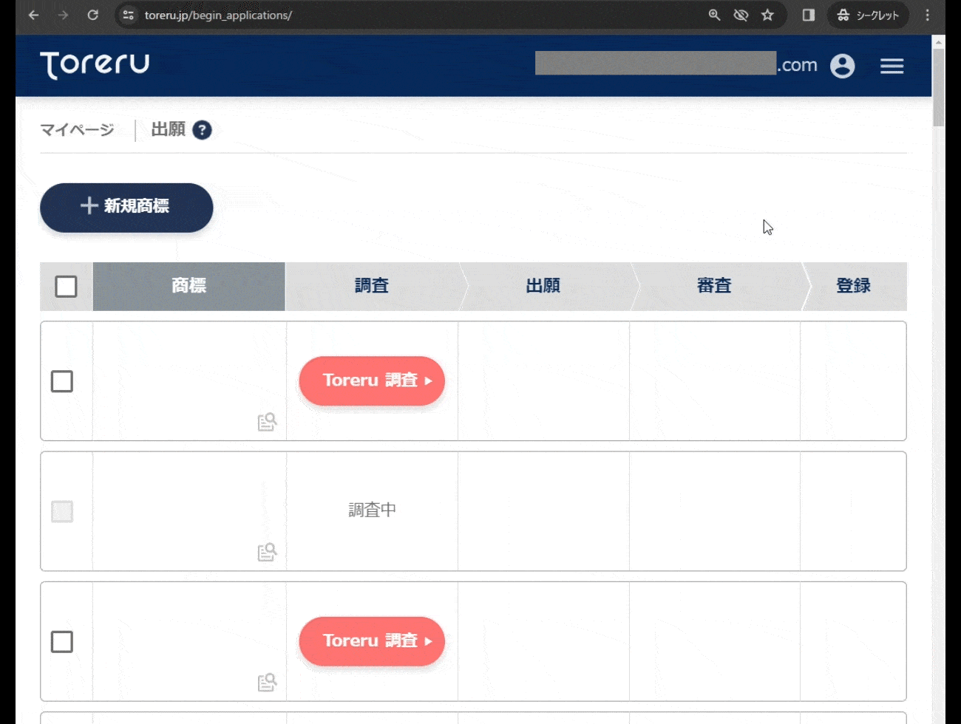
Task: Open the hamburger menu
Action: pos(892,66)
